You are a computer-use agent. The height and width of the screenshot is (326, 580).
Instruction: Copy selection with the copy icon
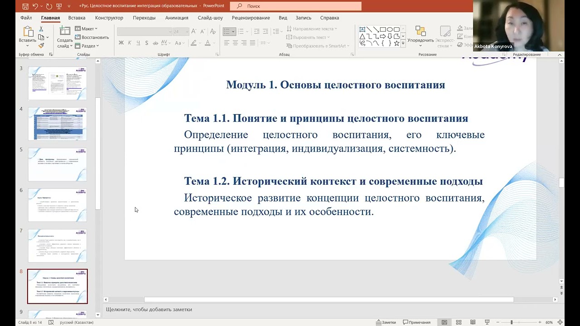[x=41, y=37]
